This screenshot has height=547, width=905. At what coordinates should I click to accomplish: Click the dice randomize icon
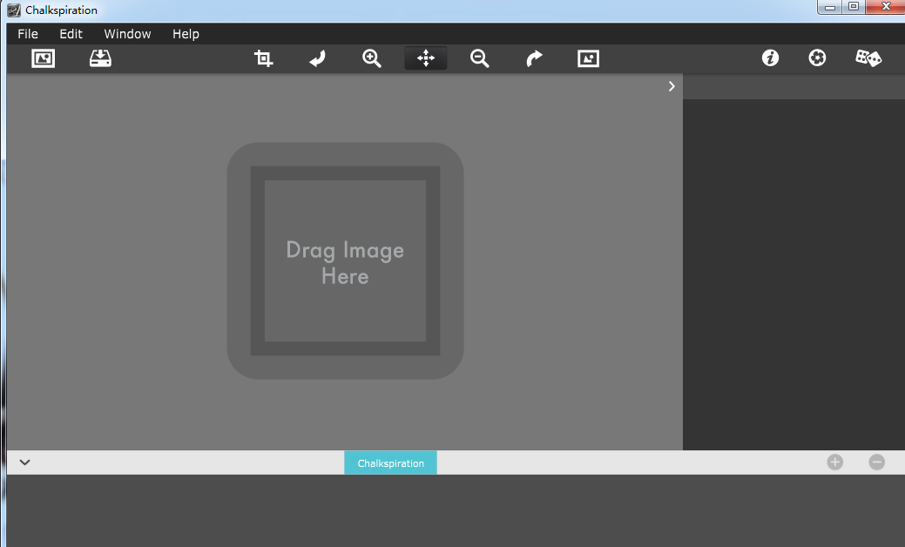(868, 57)
